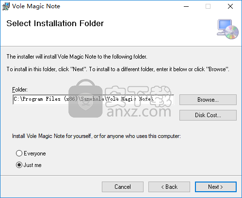This screenshot has height=198, width=242.
Task: Open the Disk Cost... dialog
Action: pyautogui.click(x=208, y=115)
